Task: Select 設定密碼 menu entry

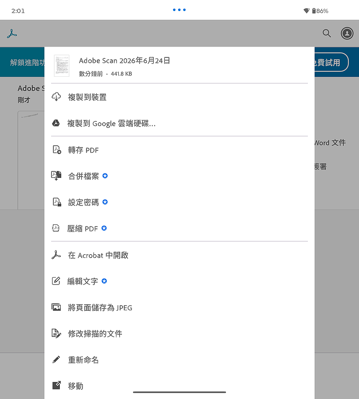Action: click(179, 202)
